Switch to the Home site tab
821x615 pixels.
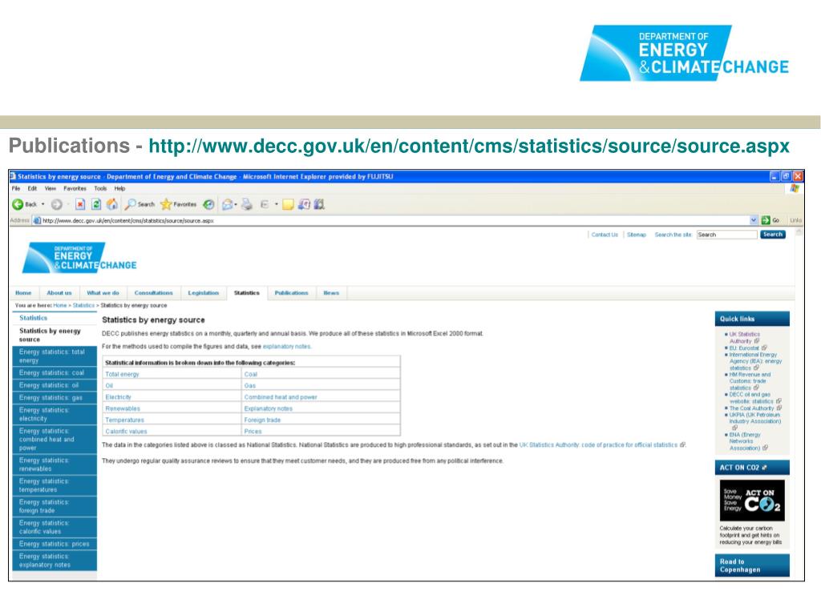tap(23, 293)
